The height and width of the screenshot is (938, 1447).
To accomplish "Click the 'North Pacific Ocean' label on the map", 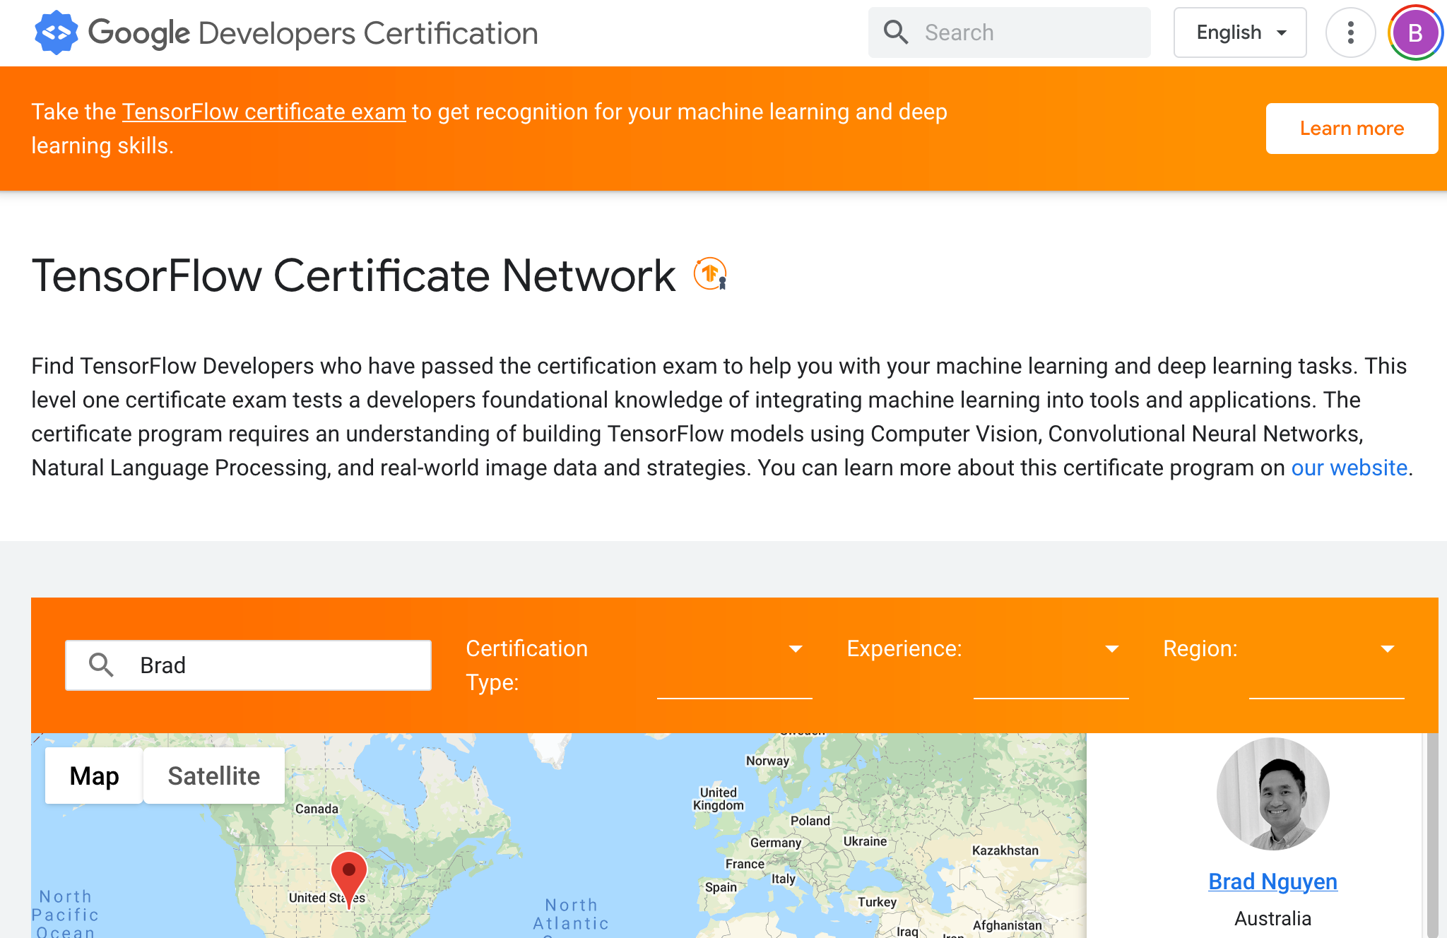I will (x=65, y=914).
